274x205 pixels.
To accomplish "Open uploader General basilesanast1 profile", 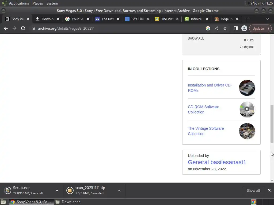I will 217,162.
